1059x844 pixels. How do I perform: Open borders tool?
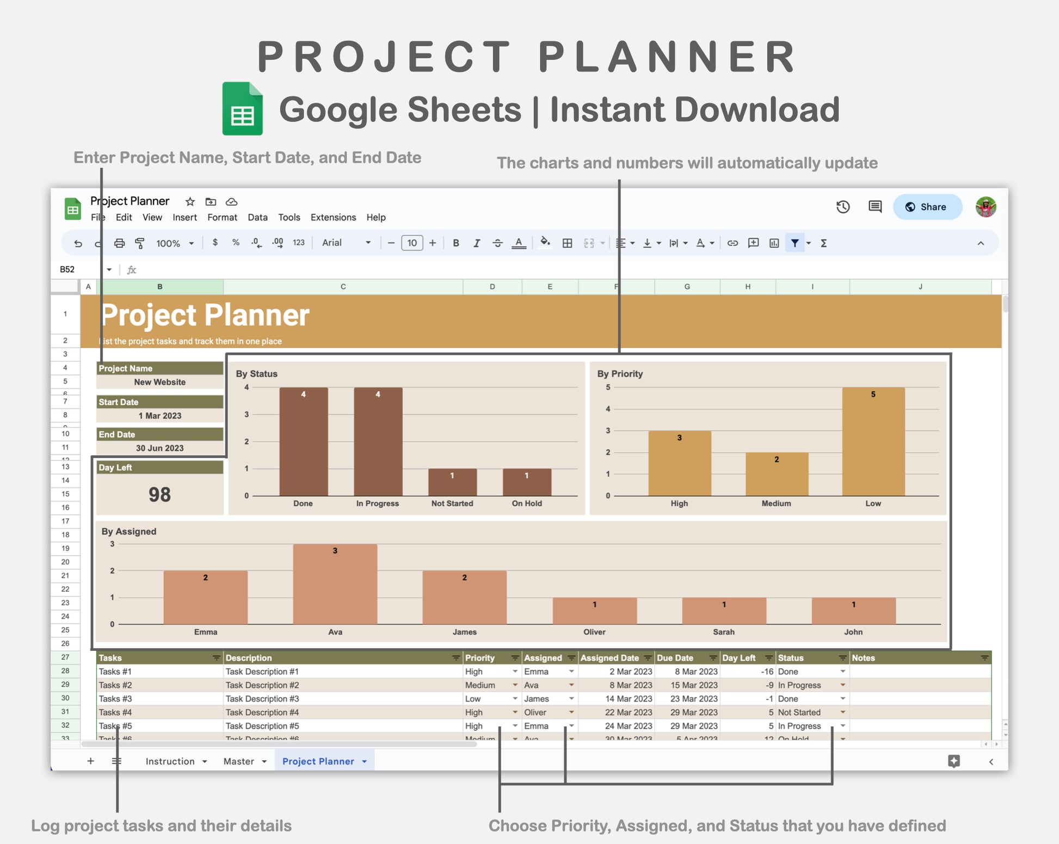tap(567, 243)
